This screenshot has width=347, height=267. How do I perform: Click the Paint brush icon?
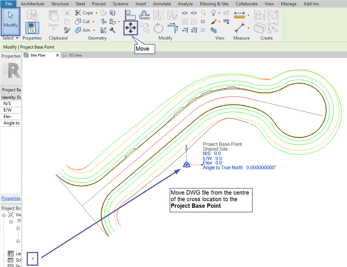pyautogui.click(x=214, y=21)
